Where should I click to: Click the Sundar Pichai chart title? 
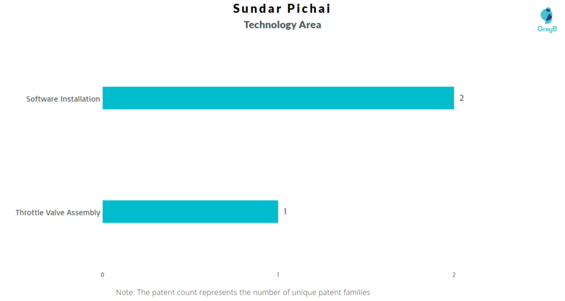point(282,8)
